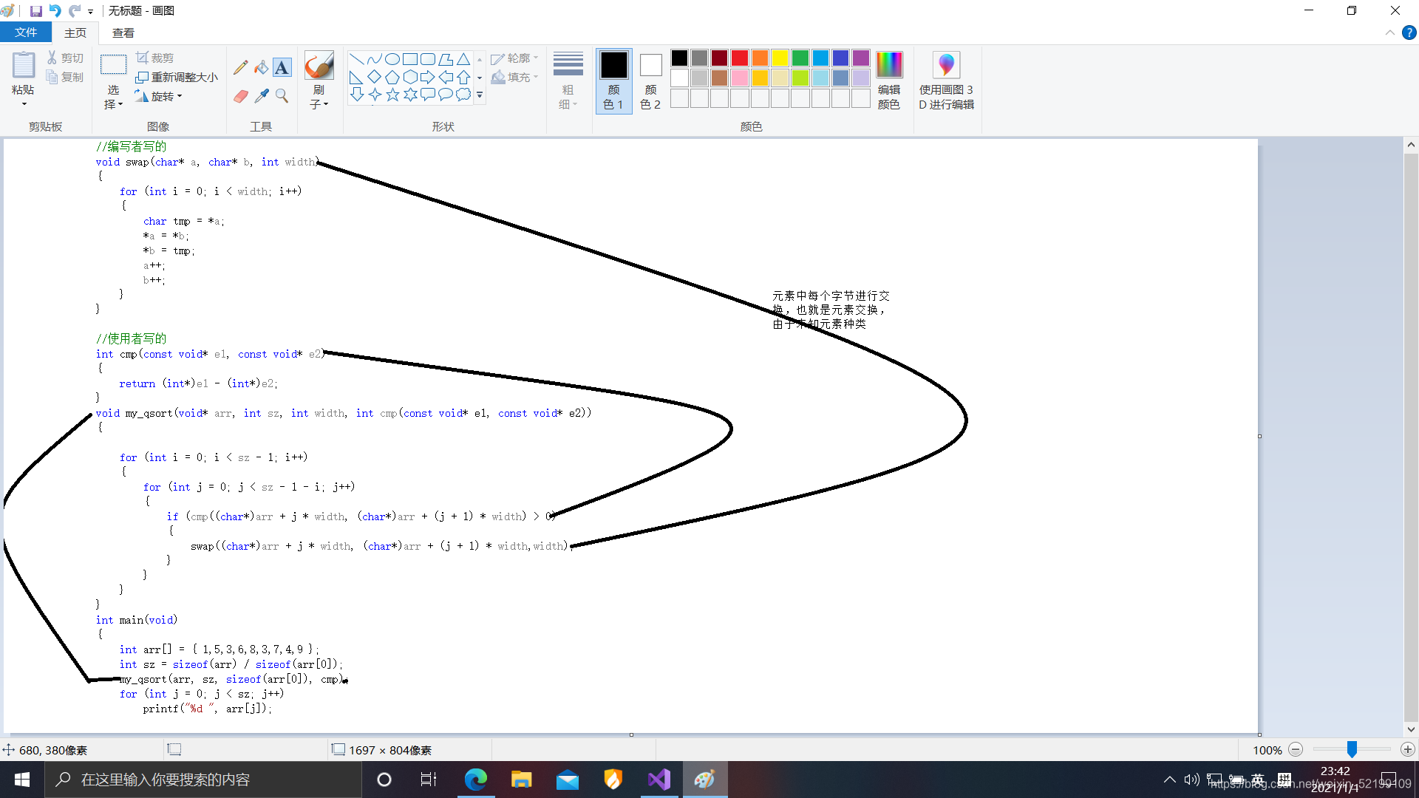The width and height of the screenshot is (1419, 798).
Task: Select the Eraser tool
Action: coord(240,96)
